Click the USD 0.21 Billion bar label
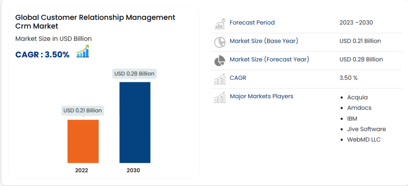 tap(83, 111)
